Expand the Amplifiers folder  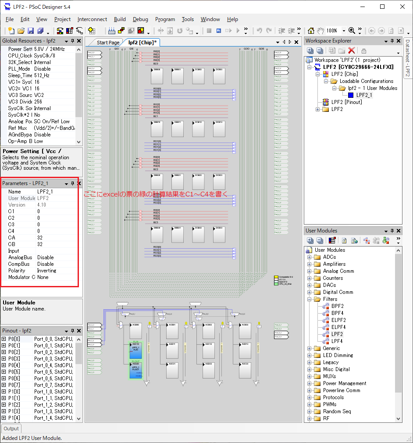[310, 264]
